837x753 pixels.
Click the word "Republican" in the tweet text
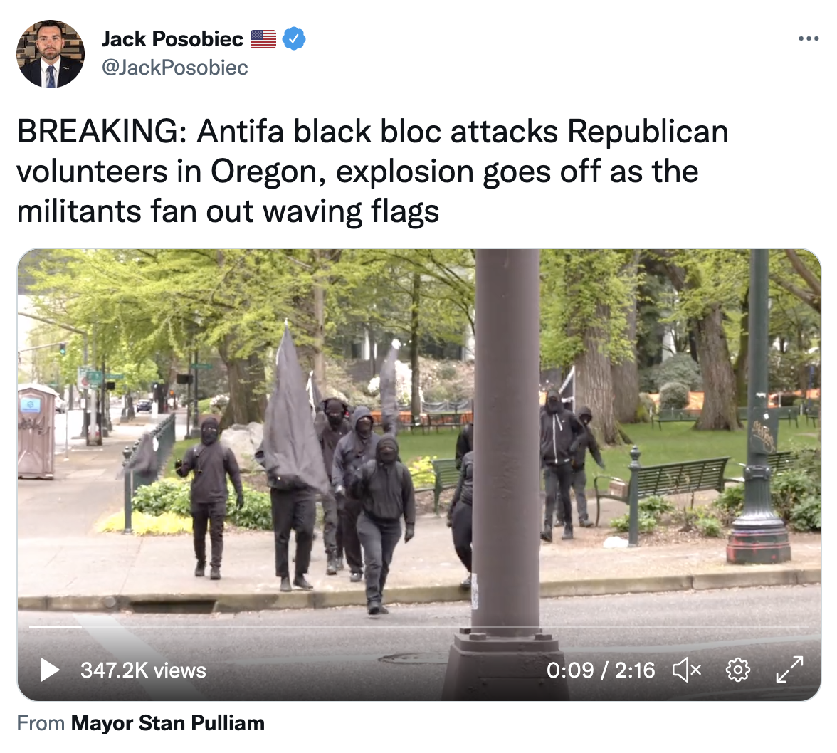tap(648, 131)
